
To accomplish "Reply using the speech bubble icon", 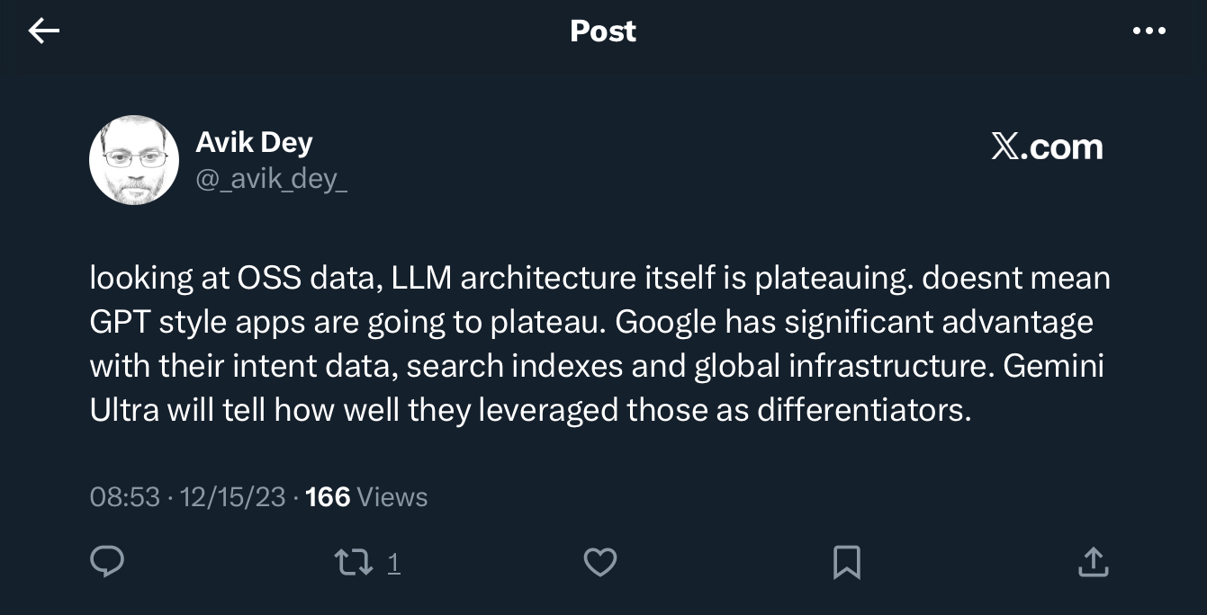I will coord(107,563).
